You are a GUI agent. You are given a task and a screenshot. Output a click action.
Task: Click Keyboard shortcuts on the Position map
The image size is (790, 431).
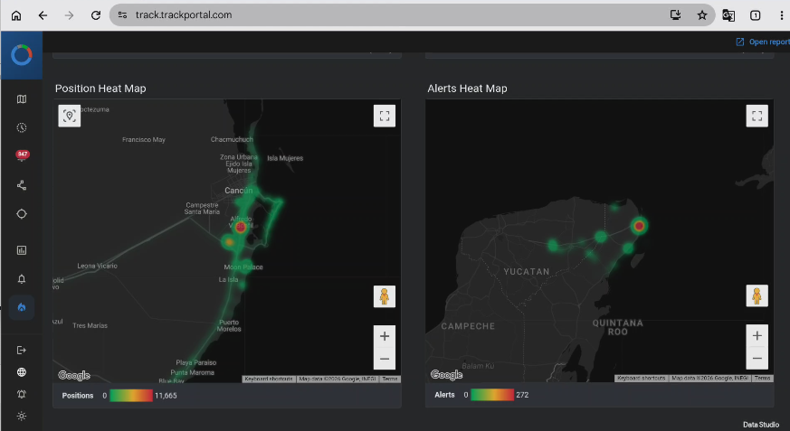(269, 379)
